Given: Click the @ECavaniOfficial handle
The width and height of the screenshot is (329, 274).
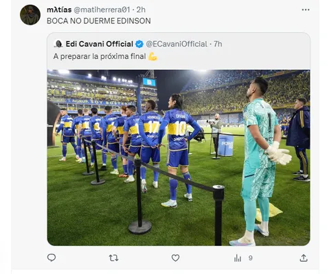Looking at the screenshot, I should pos(177,44).
